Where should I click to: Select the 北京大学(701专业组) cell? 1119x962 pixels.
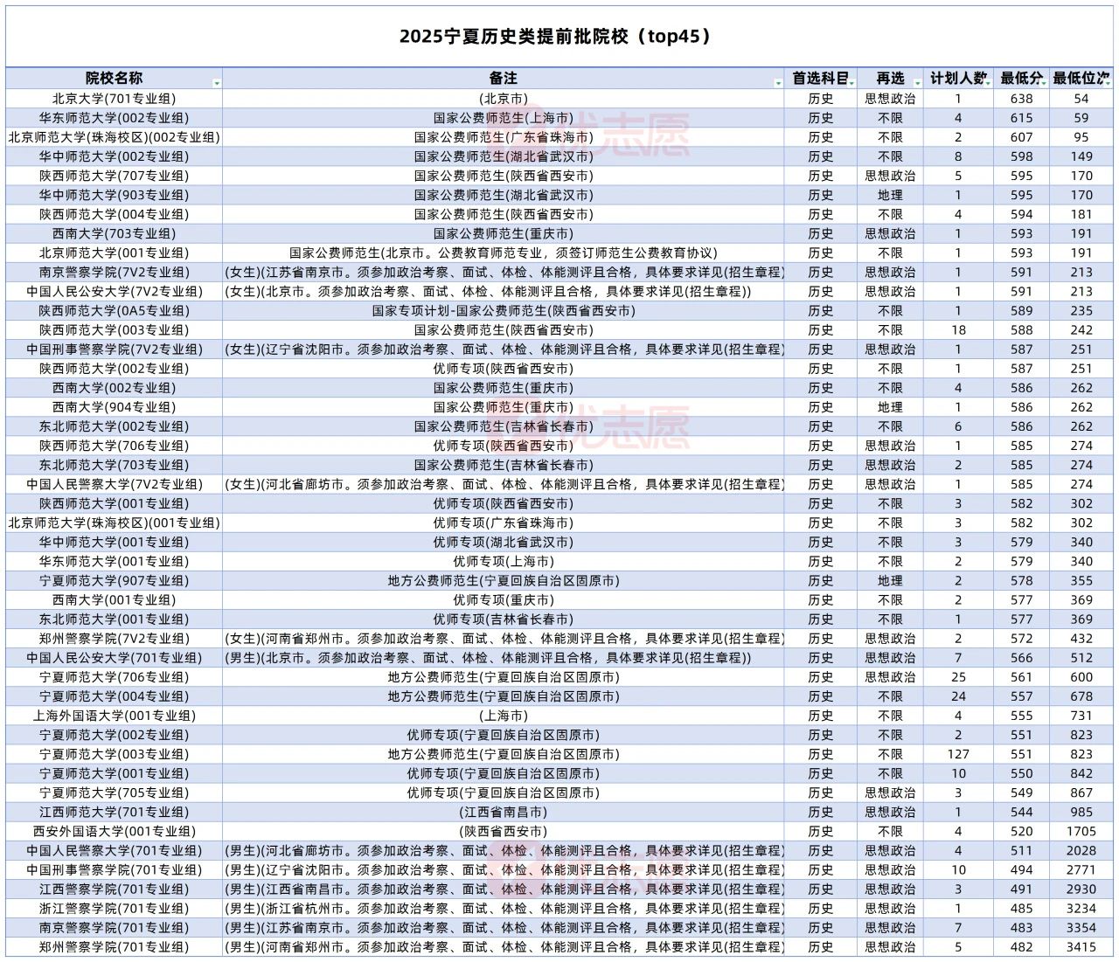114,99
